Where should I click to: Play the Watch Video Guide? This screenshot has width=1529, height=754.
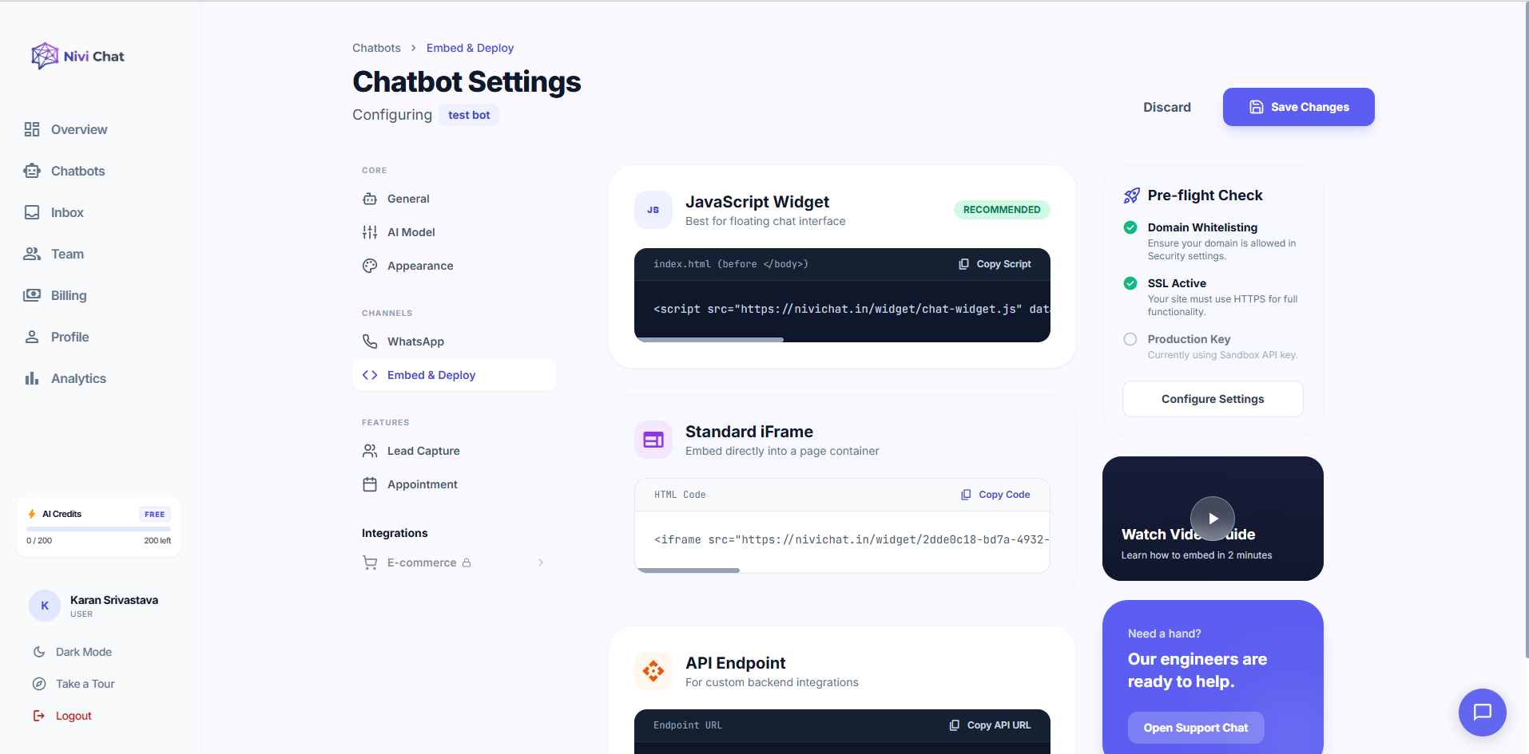1213,519
